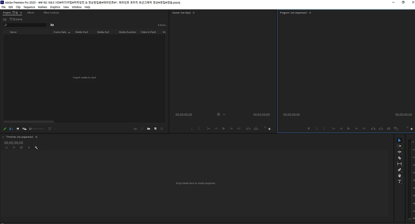Select the Slip tool

tap(399, 164)
